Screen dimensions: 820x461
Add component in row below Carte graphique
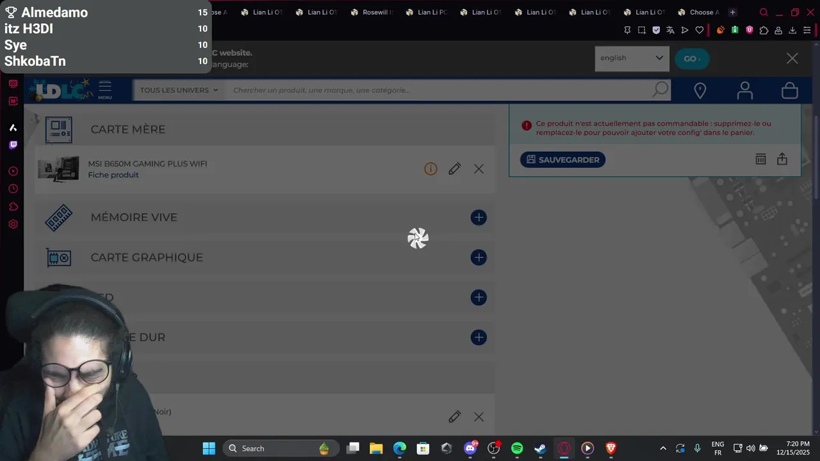[479, 297]
